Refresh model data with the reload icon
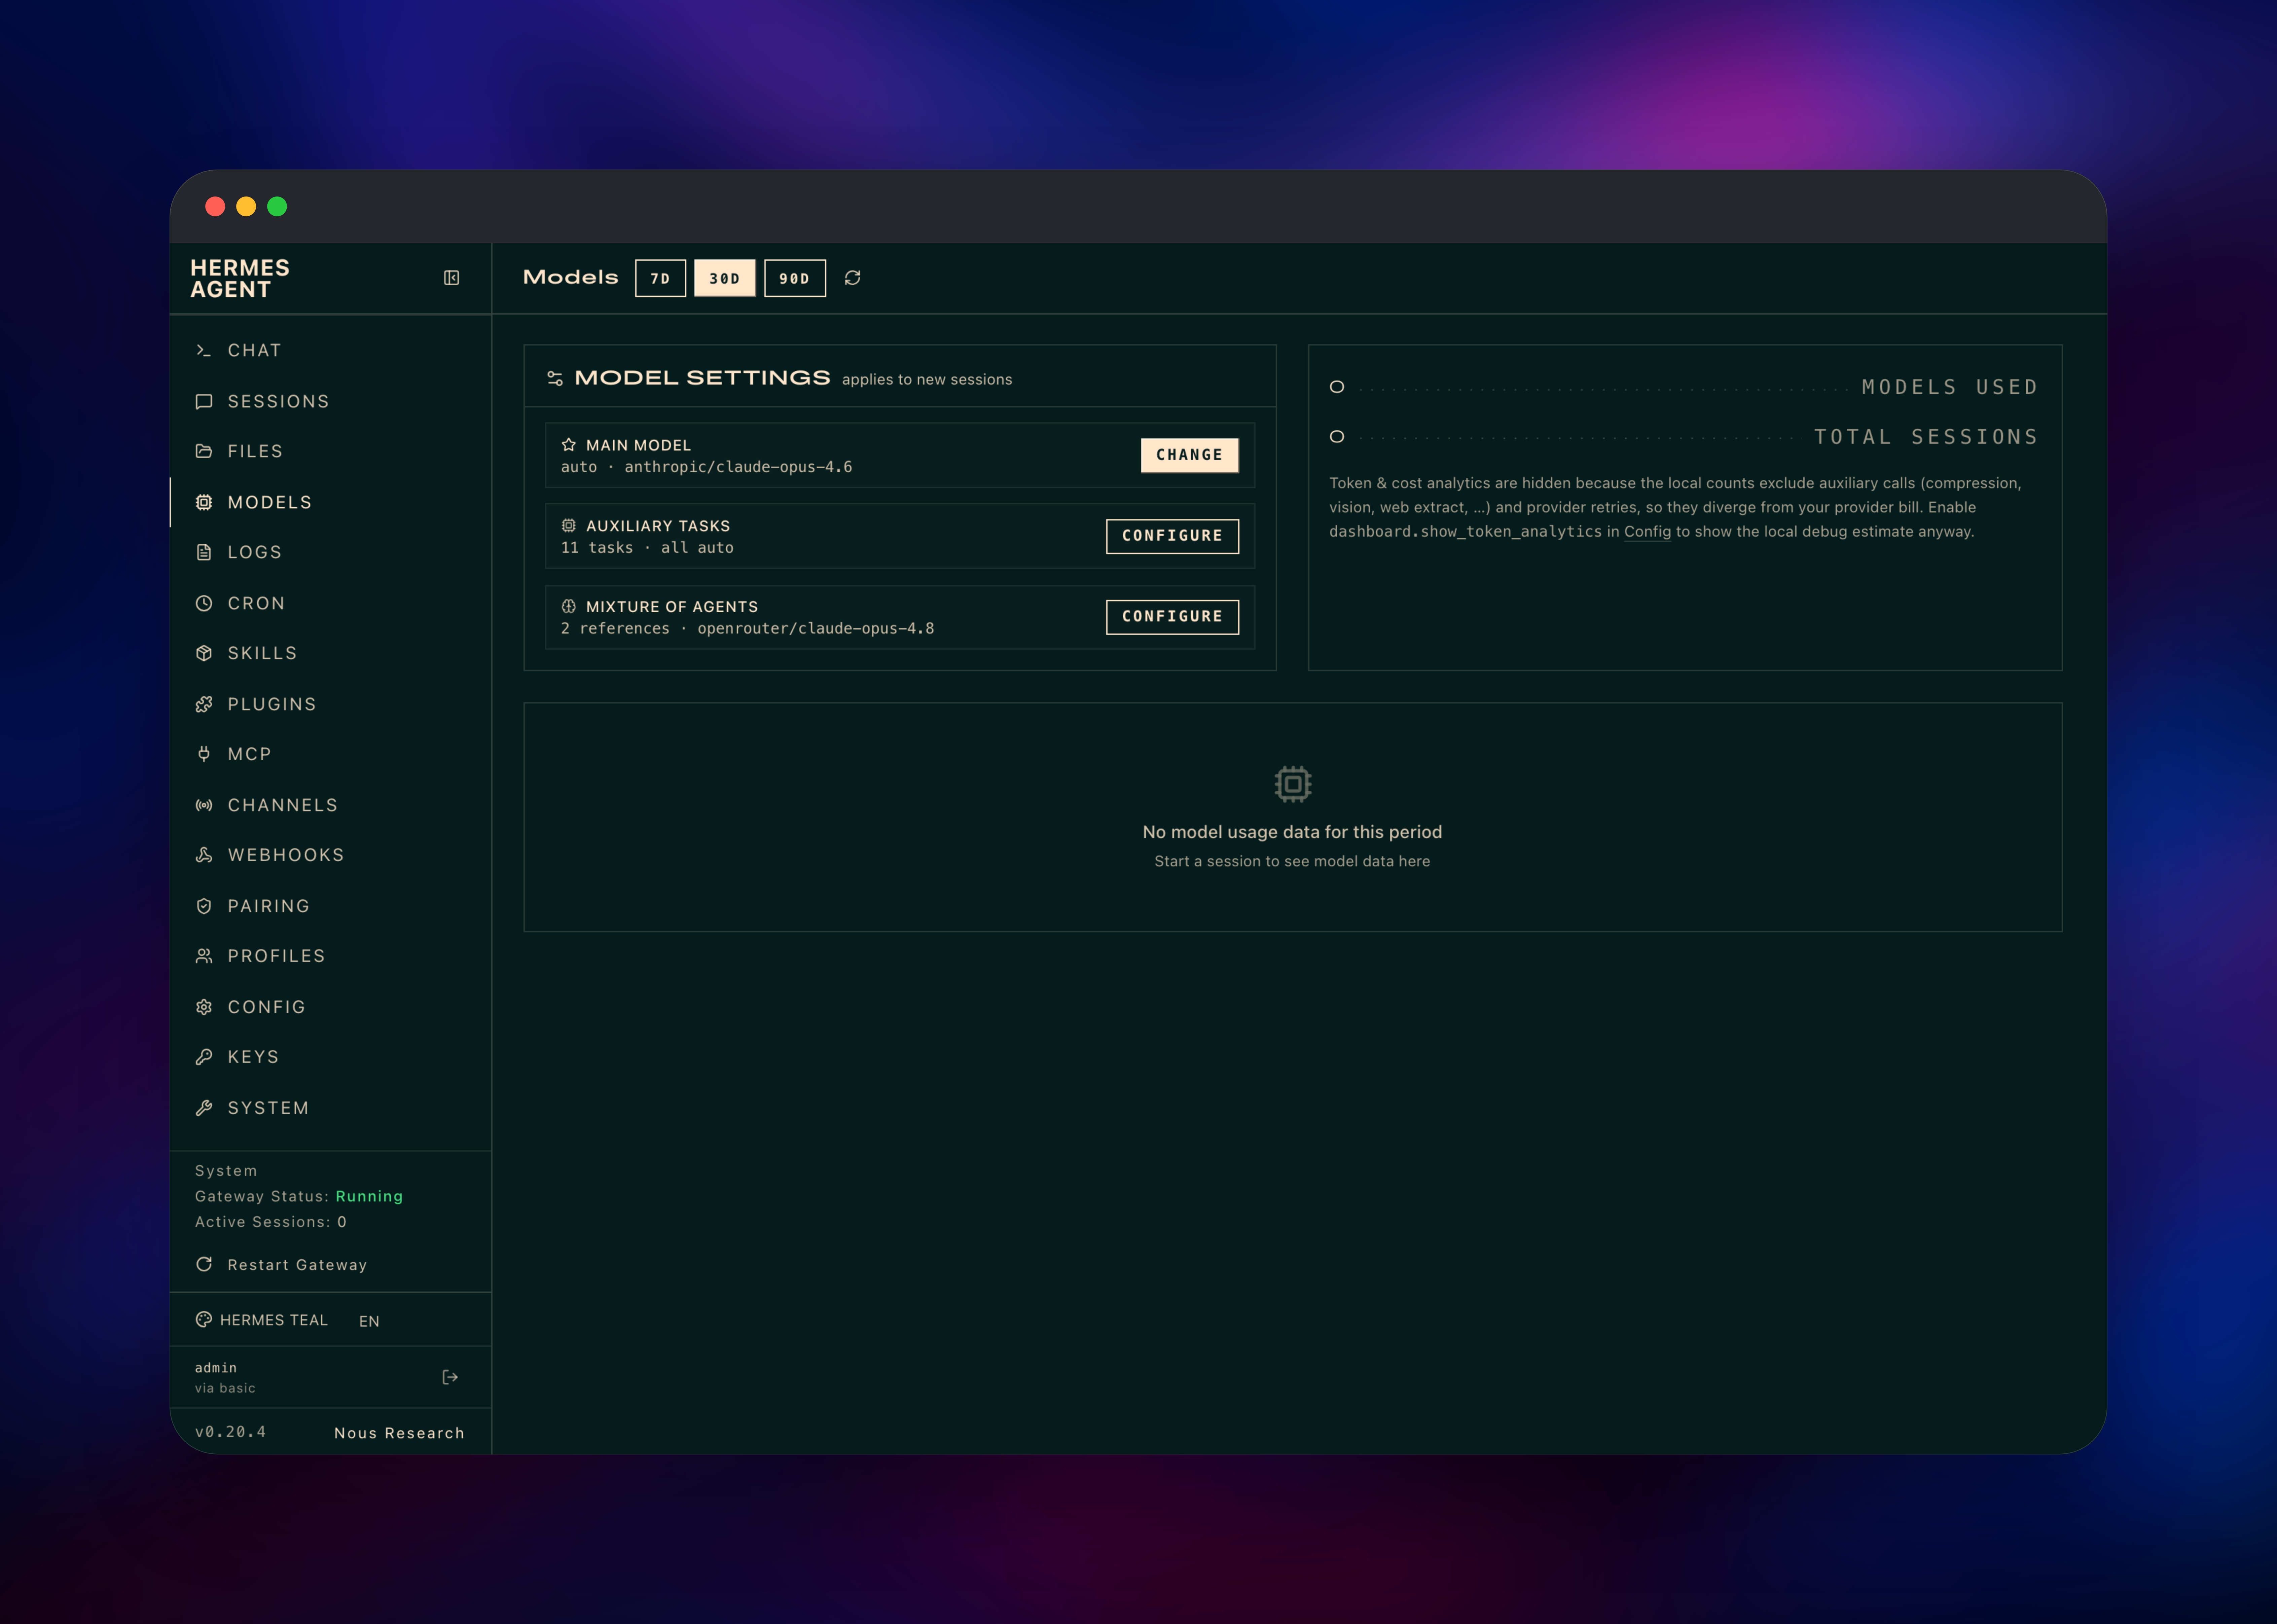This screenshot has width=2277, height=1624. (x=852, y=278)
